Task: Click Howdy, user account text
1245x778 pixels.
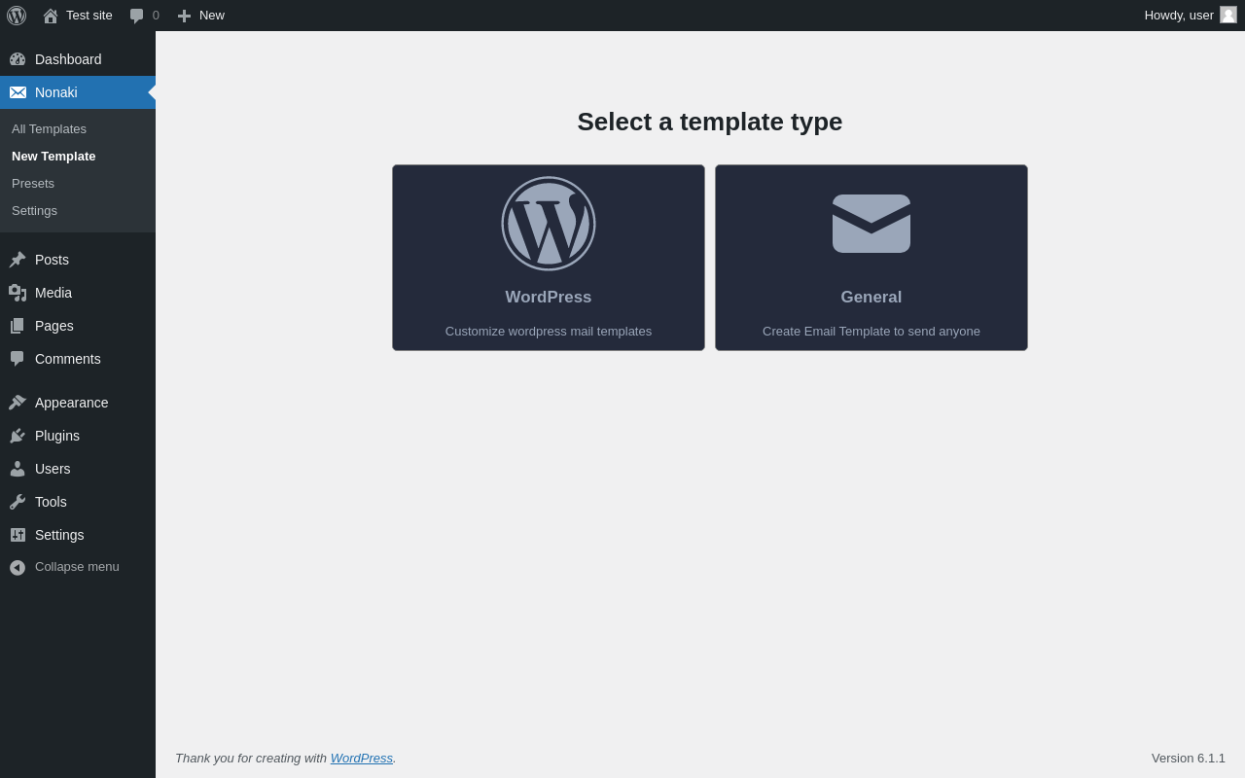Action: (x=1179, y=16)
